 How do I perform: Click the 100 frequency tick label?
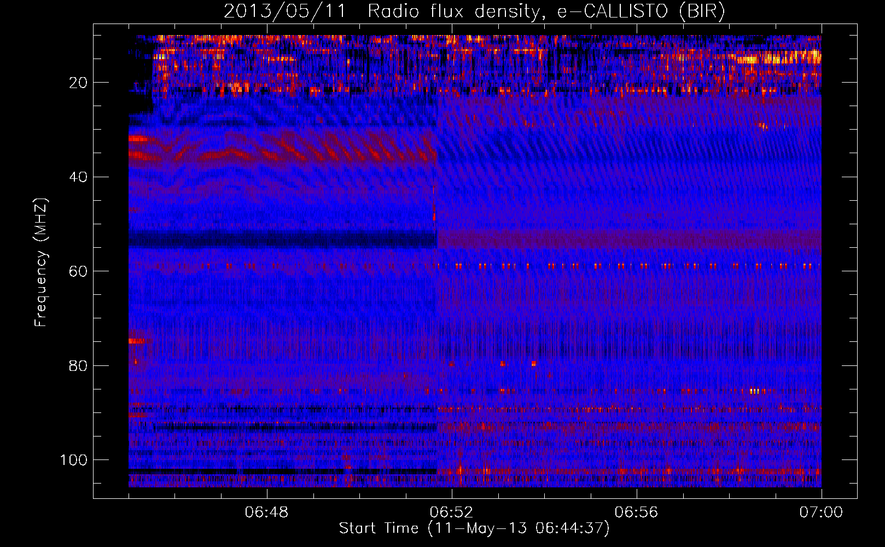click(x=74, y=460)
